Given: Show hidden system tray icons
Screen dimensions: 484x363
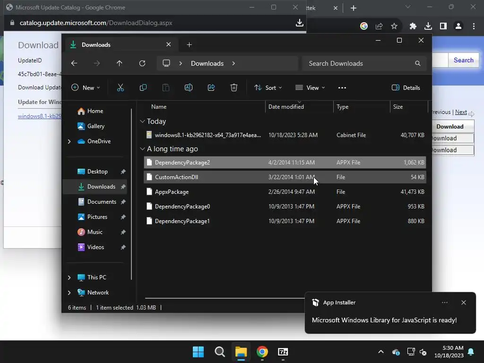Looking at the screenshot, I should pos(381,352).
